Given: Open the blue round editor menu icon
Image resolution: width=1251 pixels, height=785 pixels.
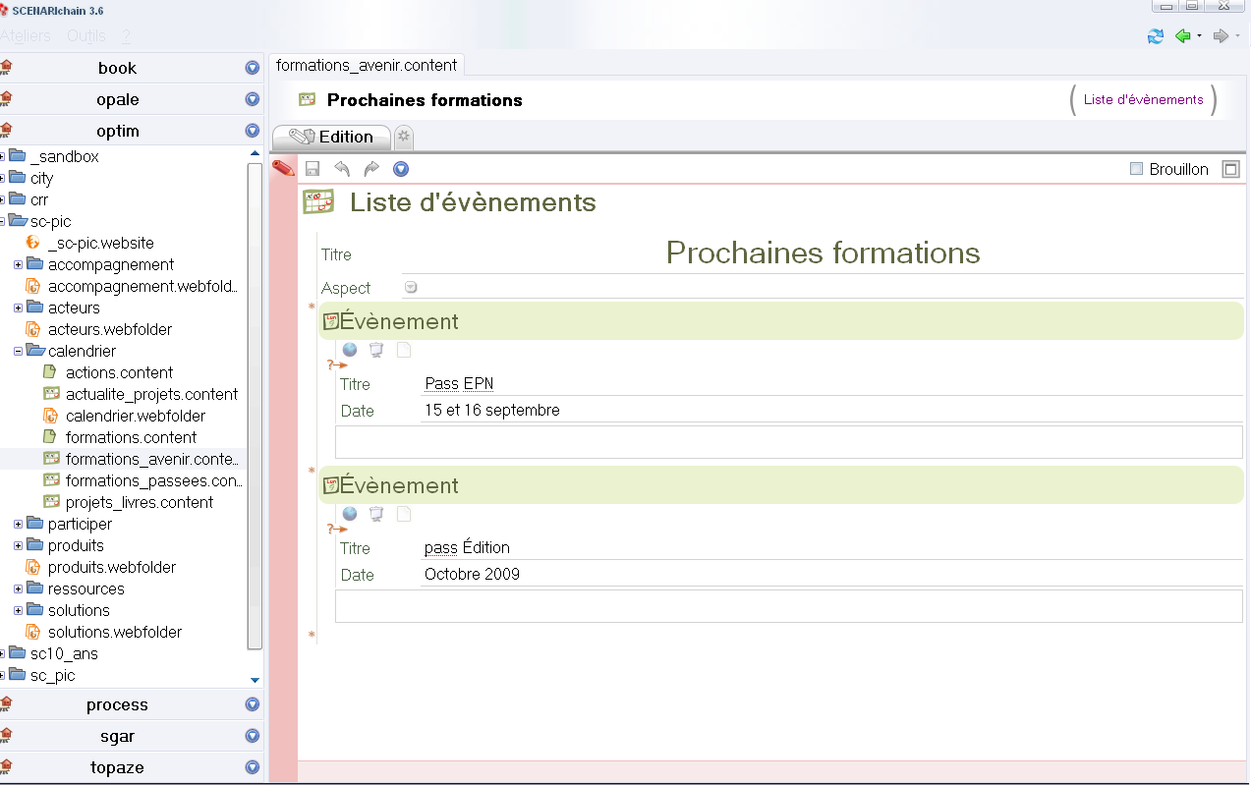Looking at the screenshot, I should point(401,169).
